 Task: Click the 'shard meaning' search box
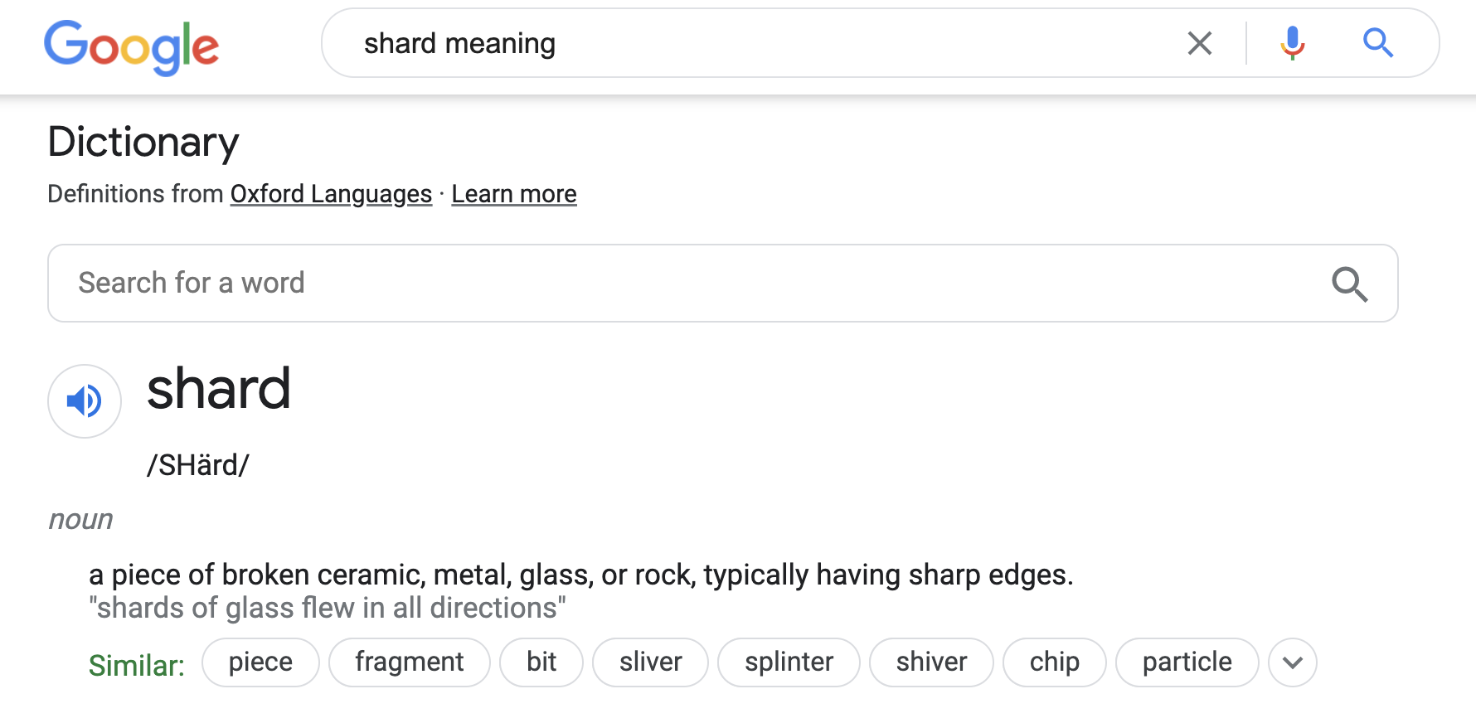pos(746,43)
